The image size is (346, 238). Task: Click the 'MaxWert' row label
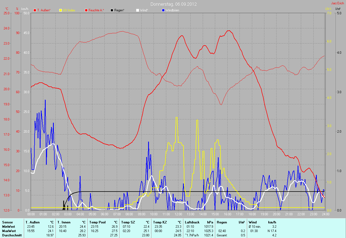coord(9,231)
